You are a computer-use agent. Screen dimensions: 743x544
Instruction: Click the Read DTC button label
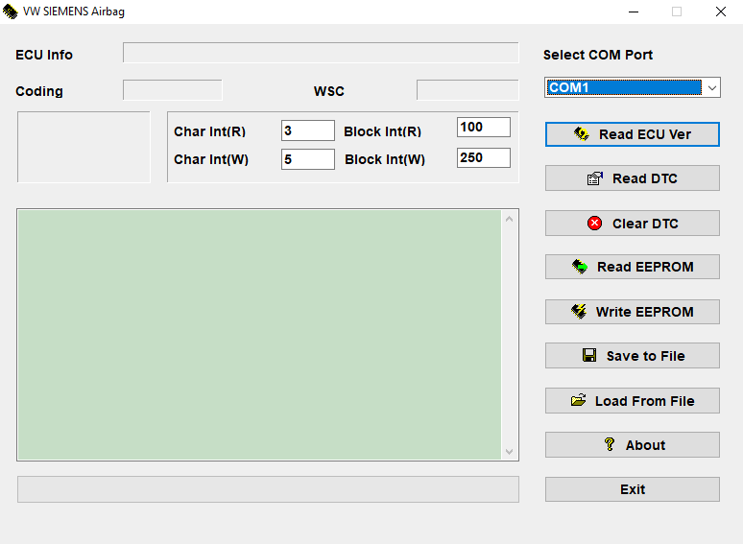coord(645,178)
